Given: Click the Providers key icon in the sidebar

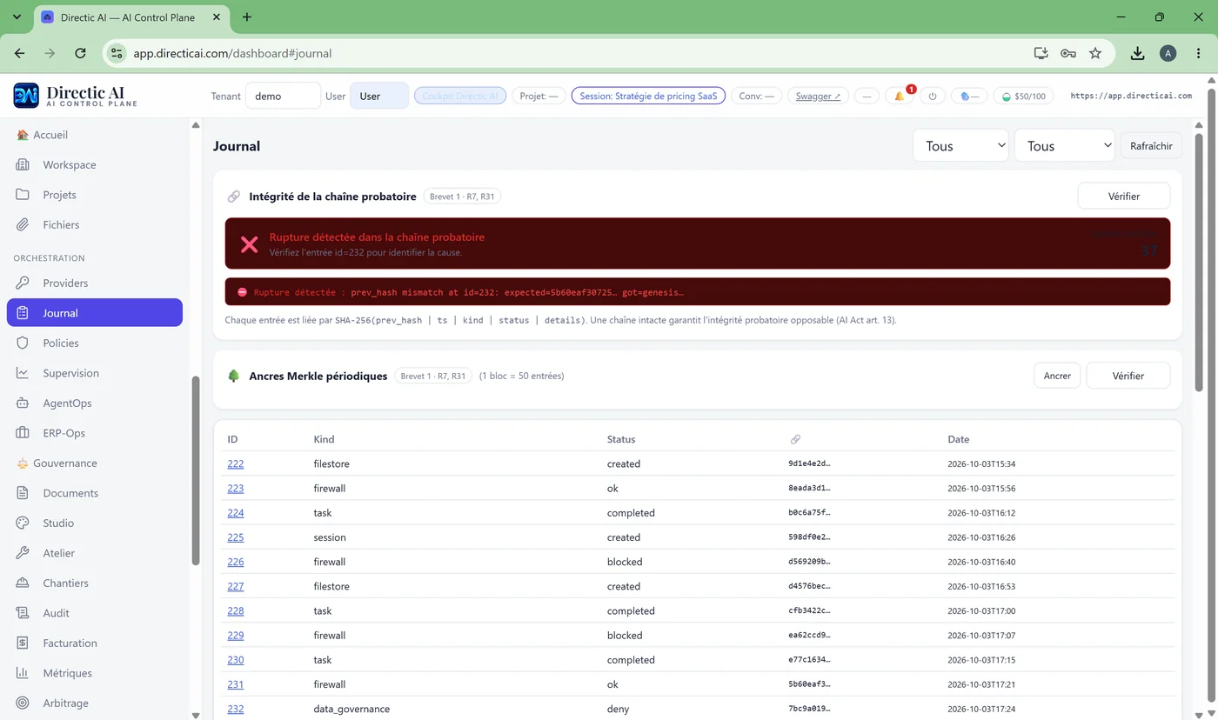Looking at the screenshot, I should click(x=23, y=283).
